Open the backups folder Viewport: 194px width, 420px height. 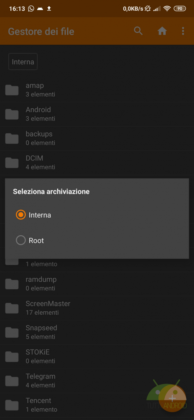point(39,138)
